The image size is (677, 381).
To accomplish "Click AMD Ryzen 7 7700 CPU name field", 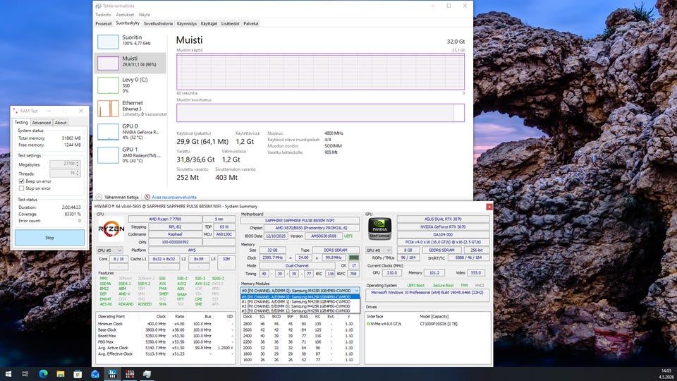I will click(165, 219).
